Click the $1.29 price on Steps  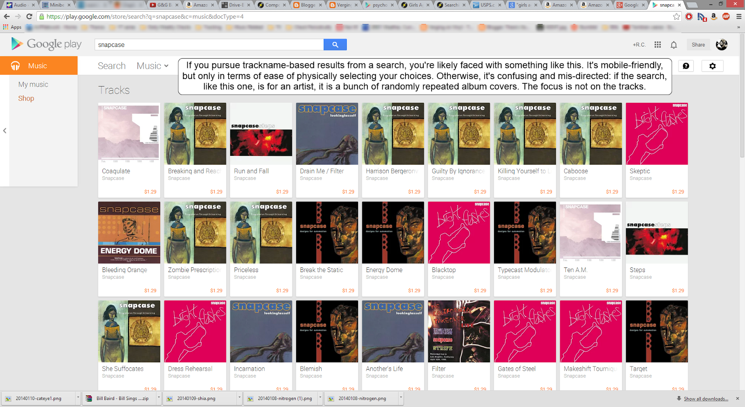[678, 291]
